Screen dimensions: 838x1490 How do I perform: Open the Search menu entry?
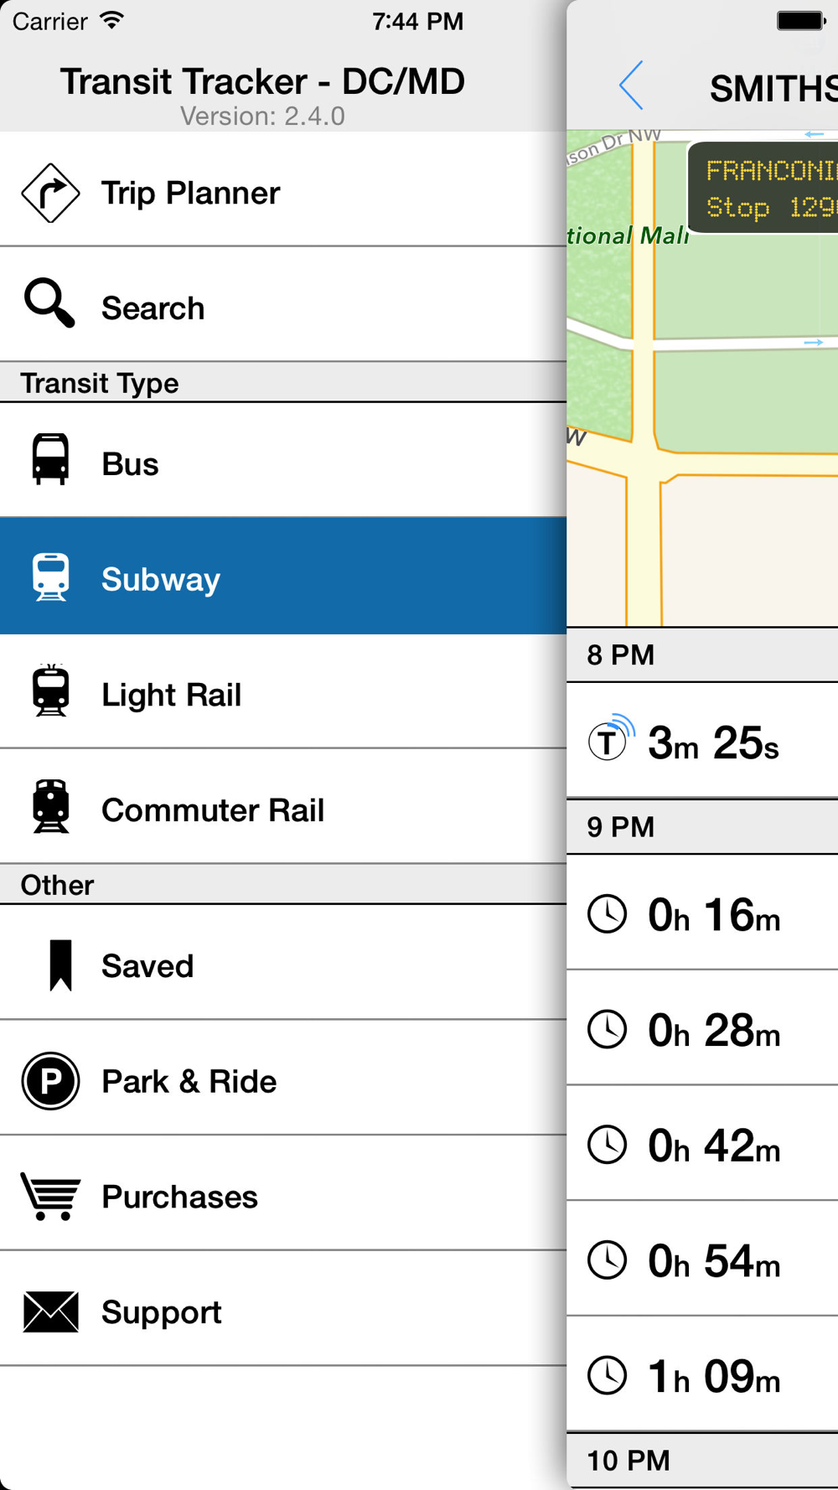click(153, 308)
